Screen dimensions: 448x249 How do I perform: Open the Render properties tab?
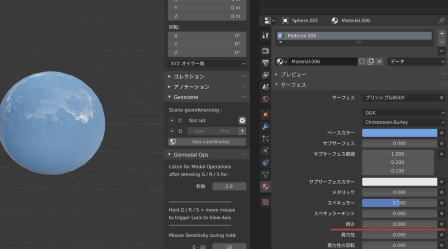265,51
